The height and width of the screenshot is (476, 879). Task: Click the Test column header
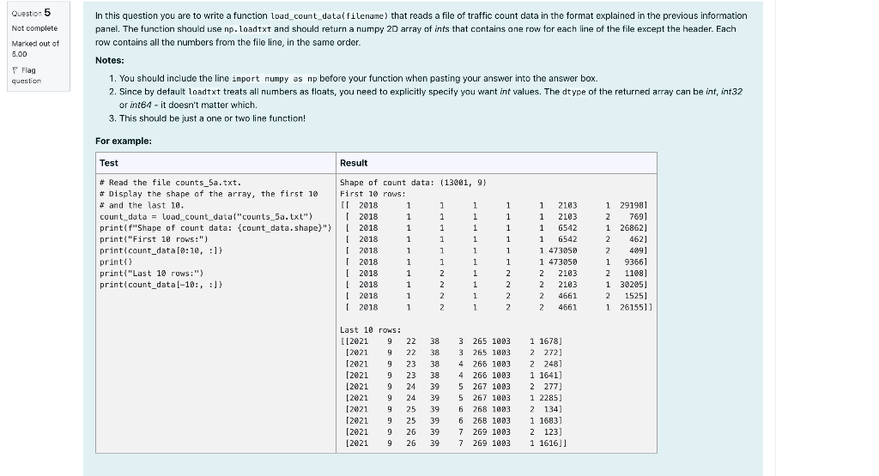pyautogui.click(x=109, y=163)
